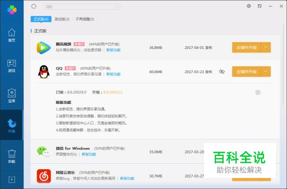The height and width of the screenshot is (189, 287).
Task: Click the search icon in search box
Action: point(117,7)
